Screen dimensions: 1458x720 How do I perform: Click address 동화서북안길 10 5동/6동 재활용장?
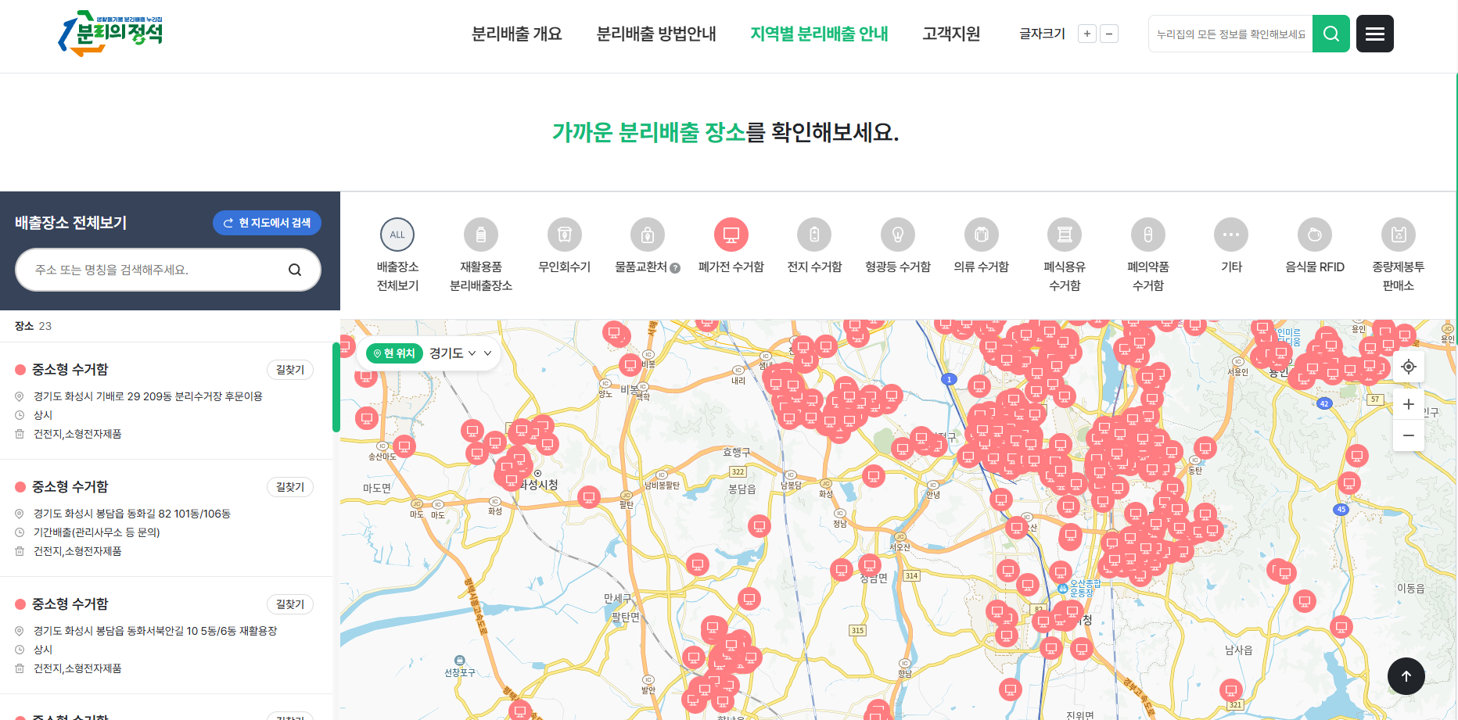tap(155, 631)
